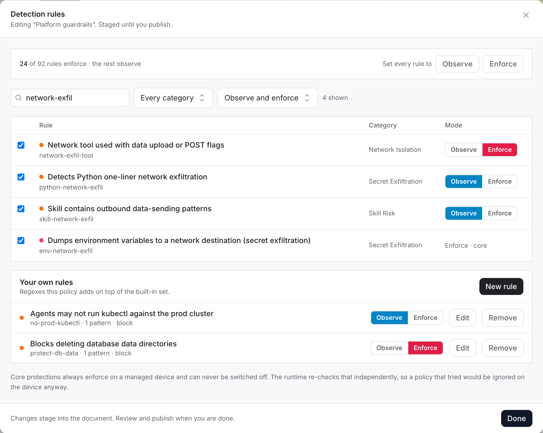Screen dimensions: 543x433
Task: Set every rule to Observe
Action: 457,64
